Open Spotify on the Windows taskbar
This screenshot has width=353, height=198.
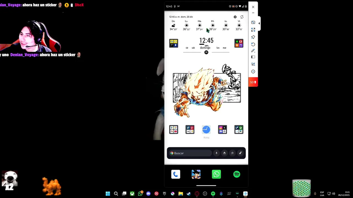pyautogui.click(x=213, y=194)
